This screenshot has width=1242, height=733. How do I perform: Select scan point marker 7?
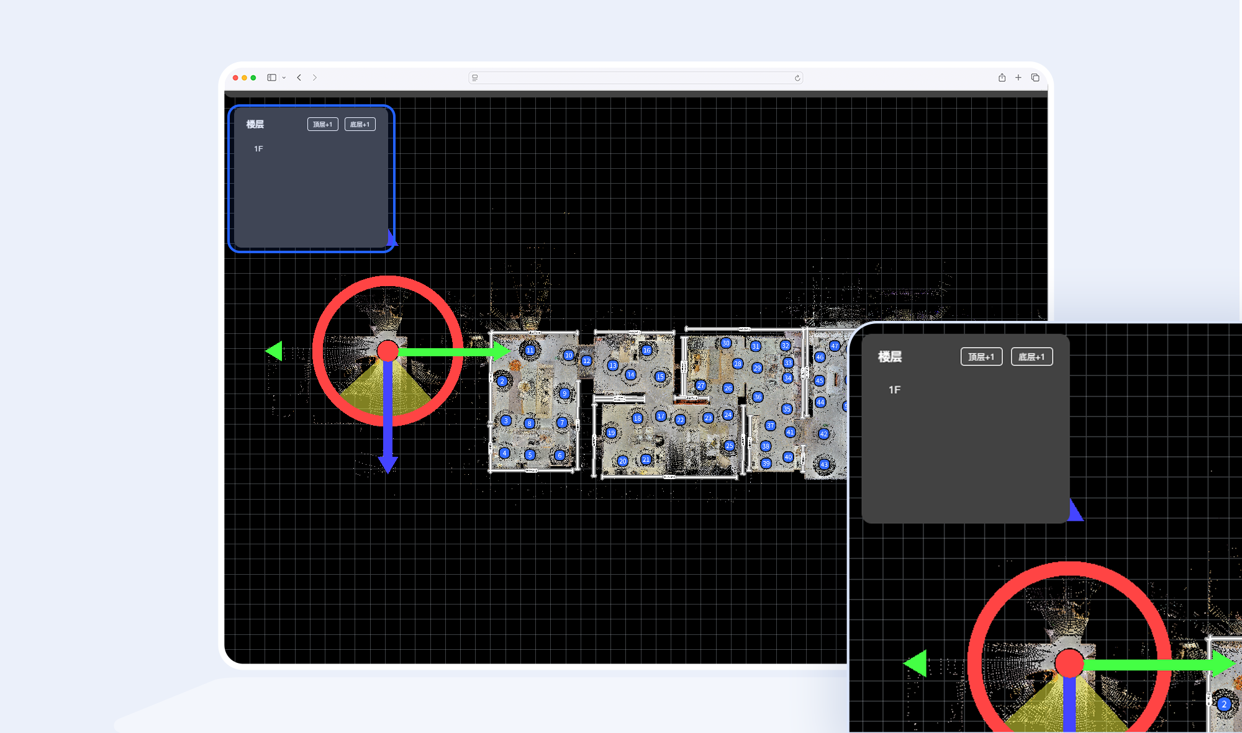[562, 423]
